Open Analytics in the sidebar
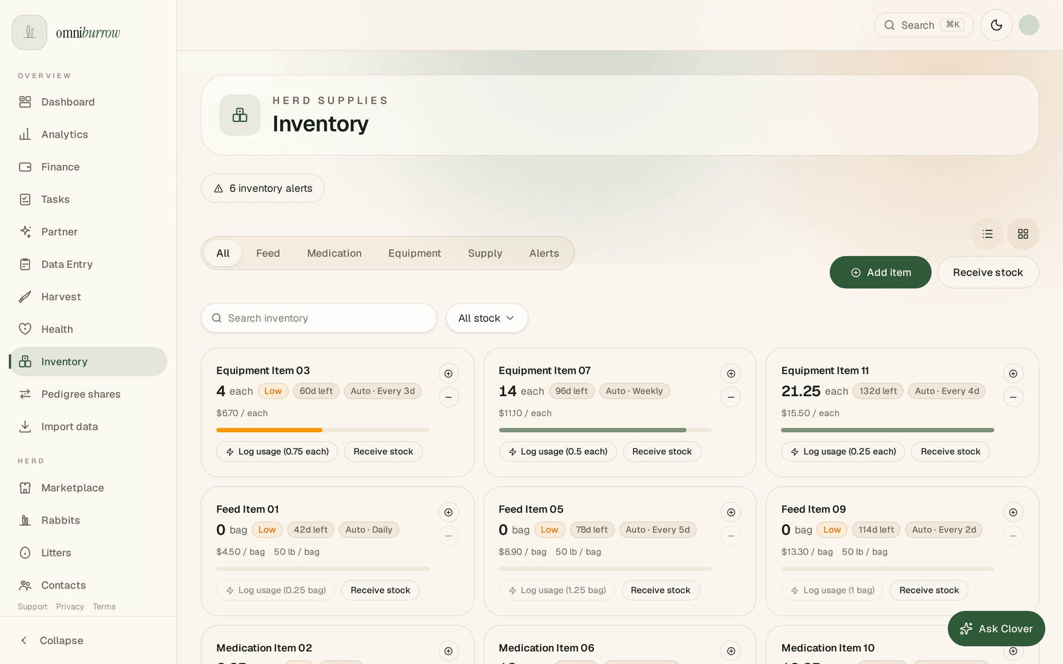The height and width of the screenshot is (664, 1063). click(x=88, y=135)
